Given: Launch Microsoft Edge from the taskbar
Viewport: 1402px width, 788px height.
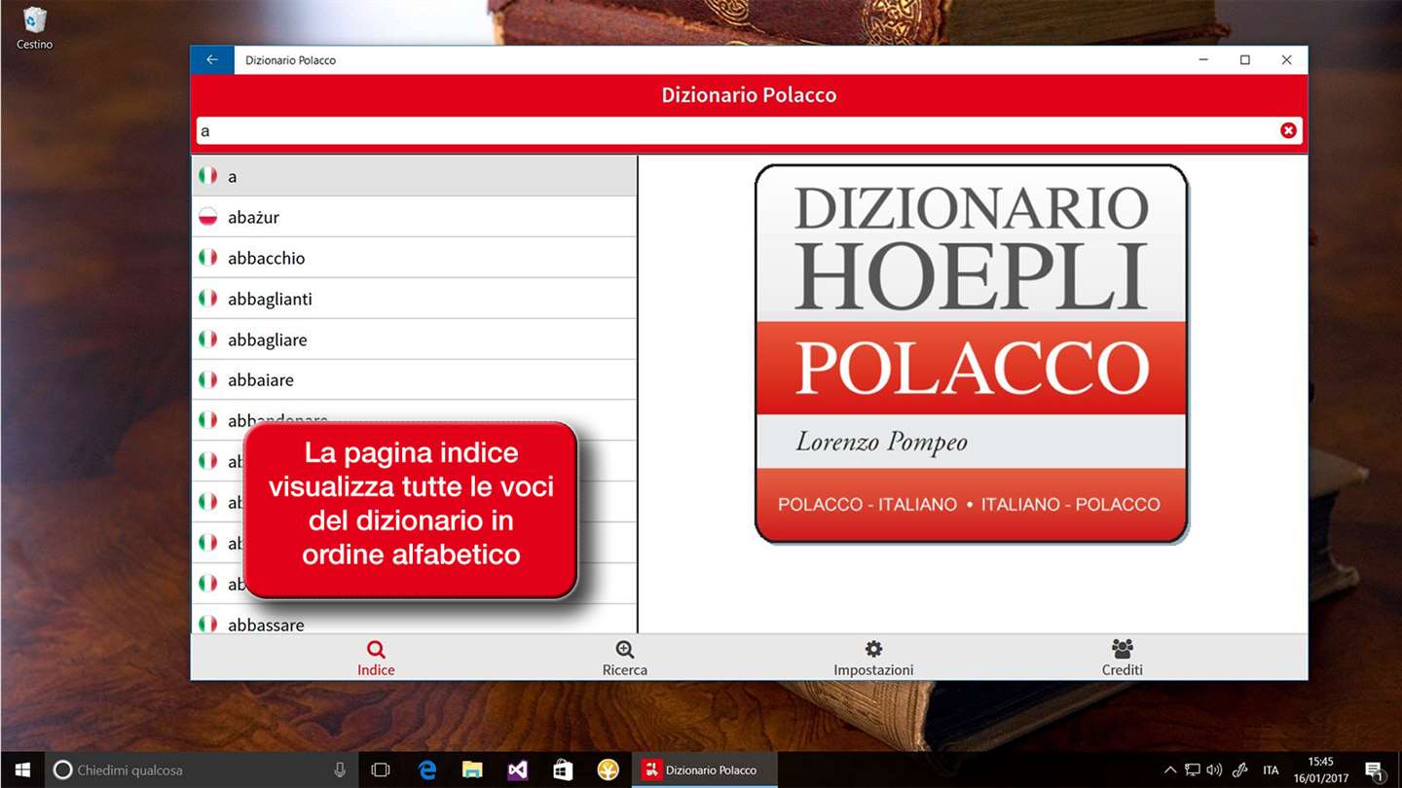Looking at the screenshot, I should point(427,770).
